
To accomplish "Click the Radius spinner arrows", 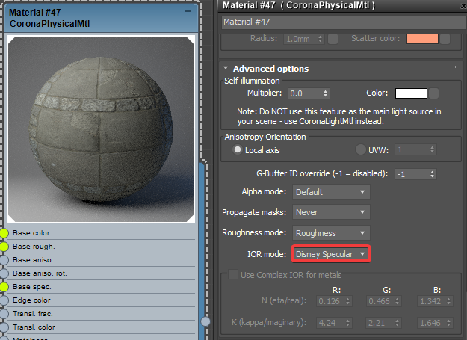I will 320,39.
